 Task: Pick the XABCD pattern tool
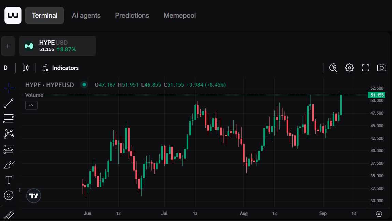click(x=9, y=134)
